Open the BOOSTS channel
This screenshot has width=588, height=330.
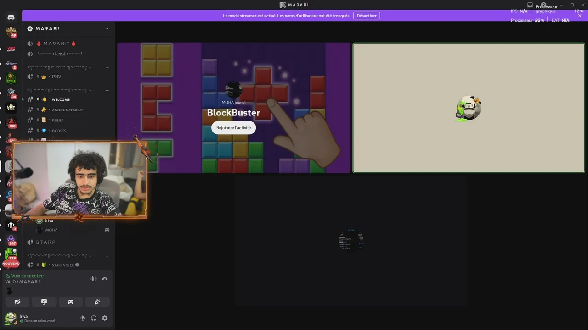point(68,131)
